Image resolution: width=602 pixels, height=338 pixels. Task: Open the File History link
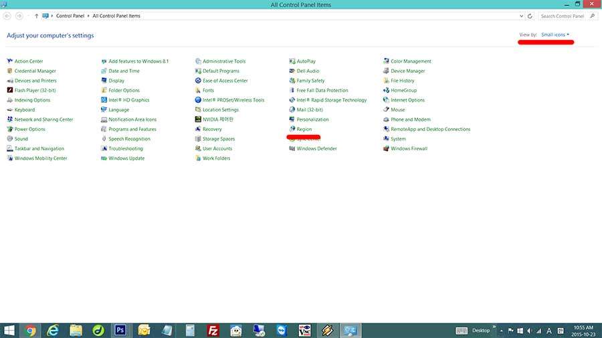click(x=403, y=81)
